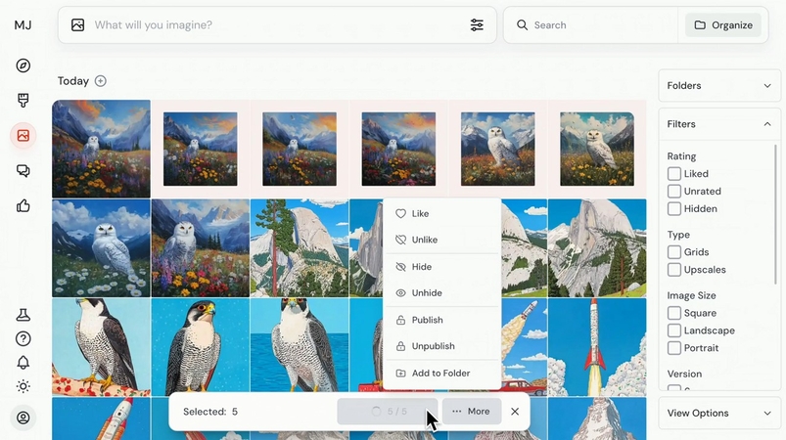Close the selection bar with X

[515, 412]
